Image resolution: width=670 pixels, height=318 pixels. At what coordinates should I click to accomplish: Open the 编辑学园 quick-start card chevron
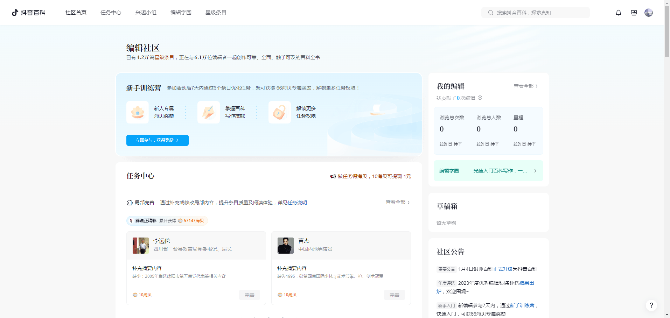click(535, 171)
